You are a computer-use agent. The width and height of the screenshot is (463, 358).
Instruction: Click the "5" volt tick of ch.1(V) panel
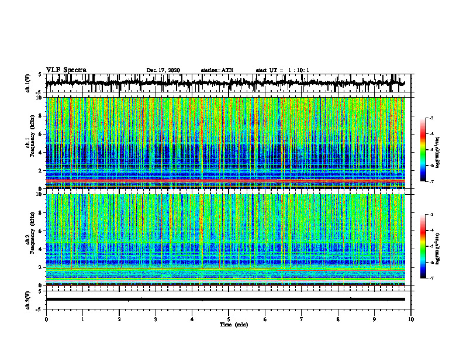pyautogui.click(x=40, y=75)
